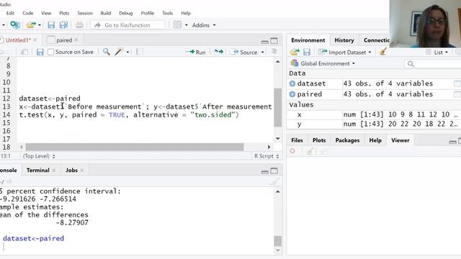Click the workspace panes grid icon
This screenshot has width=461, height=259.
pos(177,24)
